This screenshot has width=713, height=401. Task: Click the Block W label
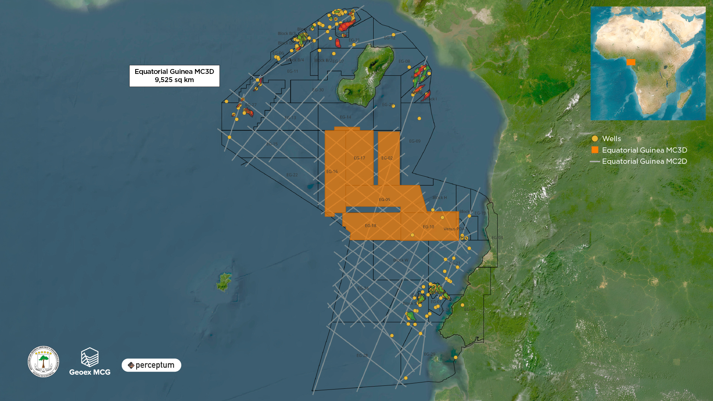[401, 260]
